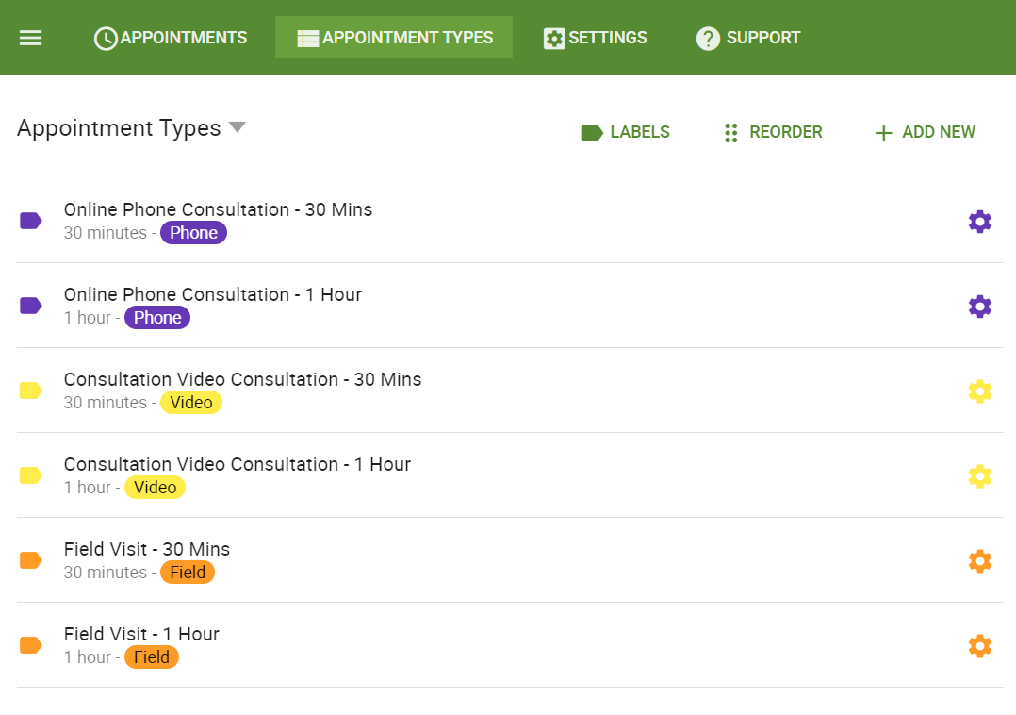This screenshot has width=1016, height=715.
Task: Click the list icon in Appointment Types tab
Action: pos(306,38)
